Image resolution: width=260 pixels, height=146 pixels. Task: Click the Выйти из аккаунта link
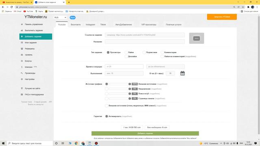(x=36, y=105)
